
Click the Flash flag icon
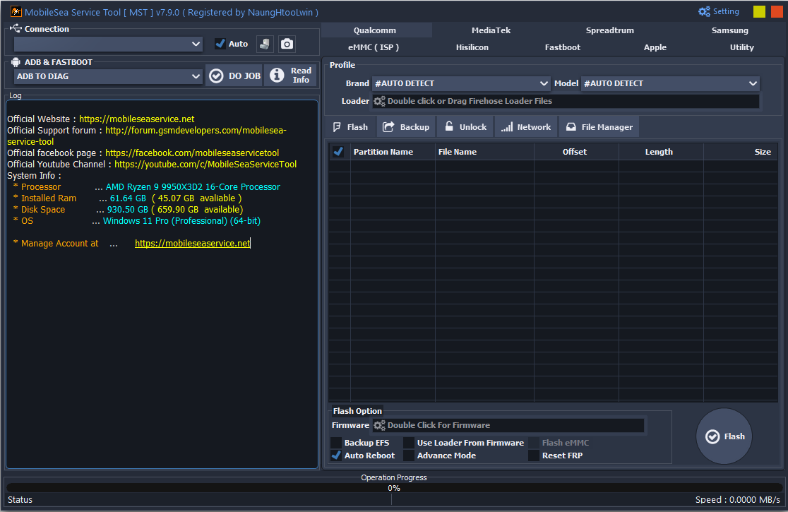(338, 127)
